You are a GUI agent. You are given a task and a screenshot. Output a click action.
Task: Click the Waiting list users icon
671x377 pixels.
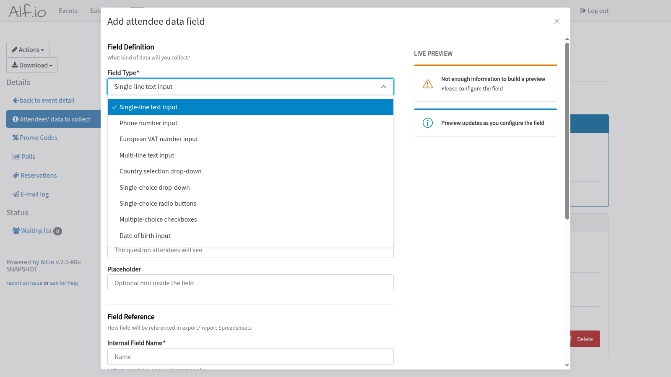click(16, 231)
